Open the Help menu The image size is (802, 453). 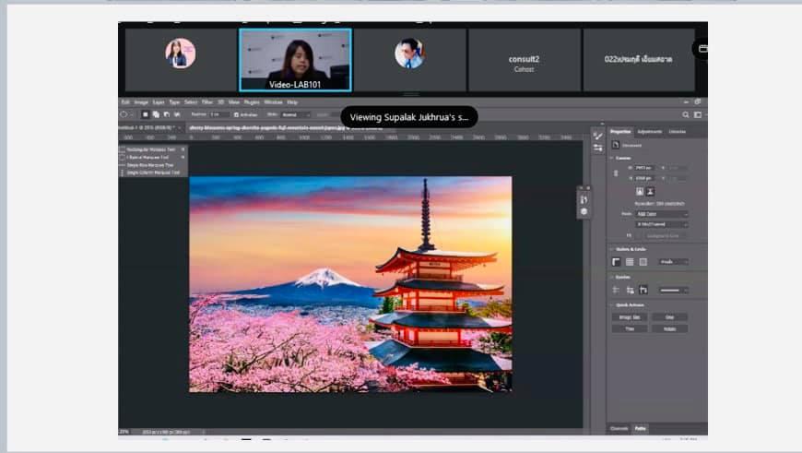292,102
